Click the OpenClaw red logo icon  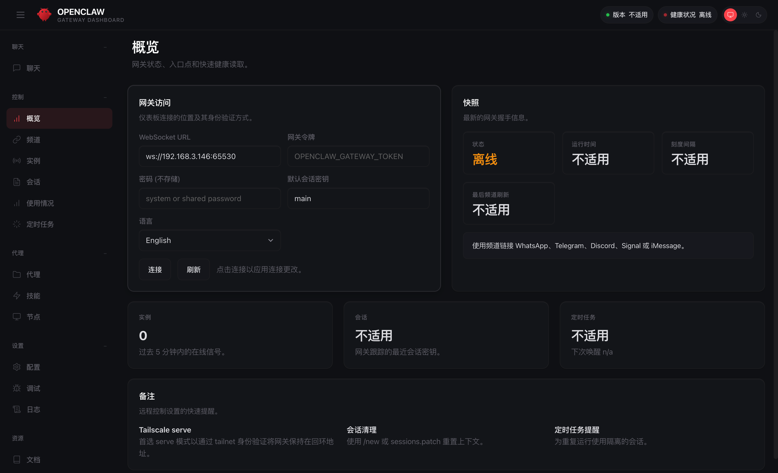[x=44, y=15]
